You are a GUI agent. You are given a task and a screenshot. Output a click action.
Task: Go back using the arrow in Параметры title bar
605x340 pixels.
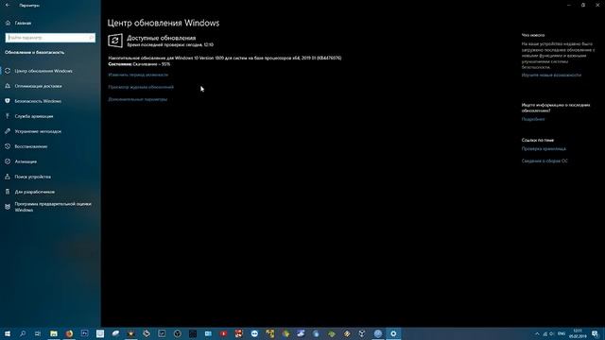tap(8, 5)
